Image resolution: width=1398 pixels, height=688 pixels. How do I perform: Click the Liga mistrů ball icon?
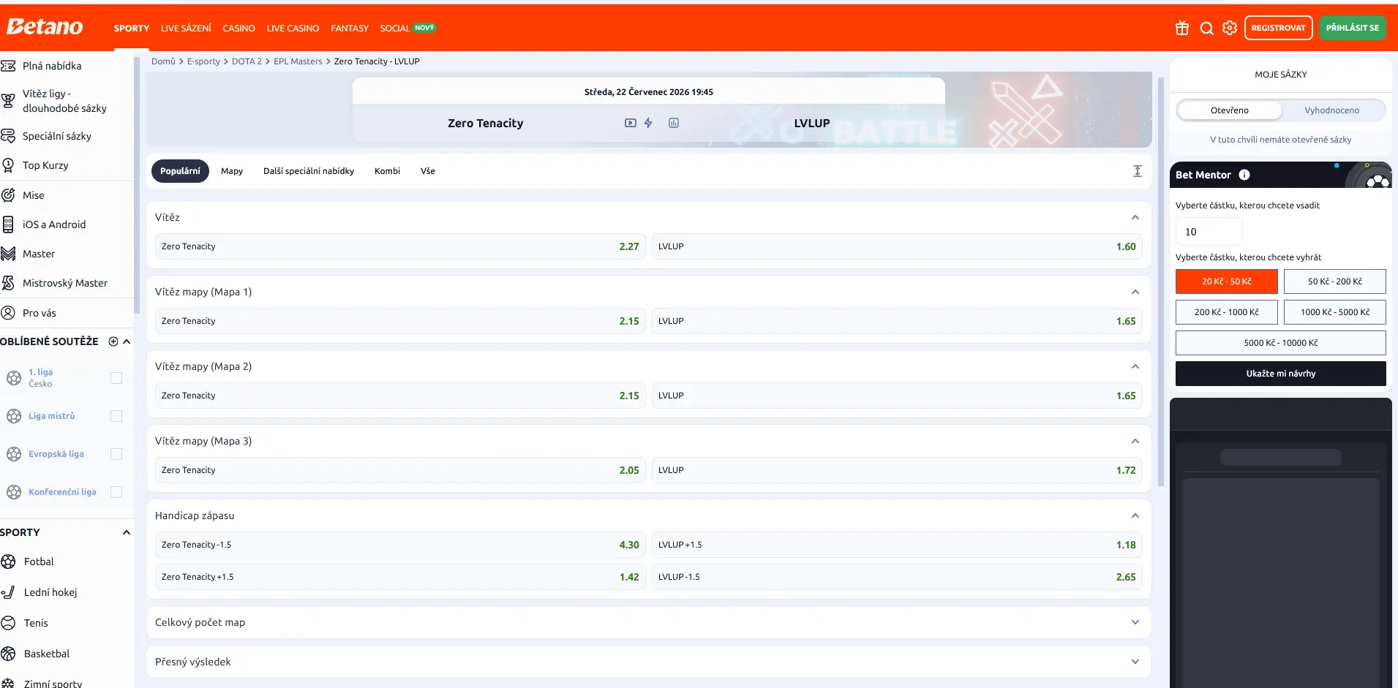click(14, 416)
